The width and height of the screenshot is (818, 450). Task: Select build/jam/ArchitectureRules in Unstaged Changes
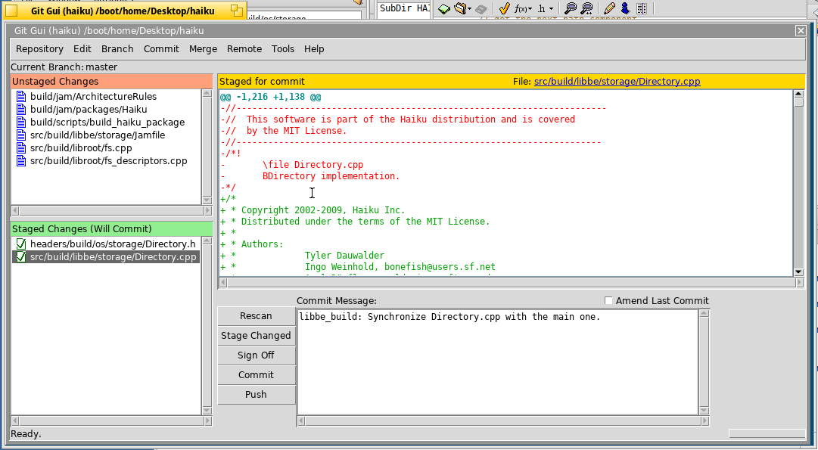93,97
